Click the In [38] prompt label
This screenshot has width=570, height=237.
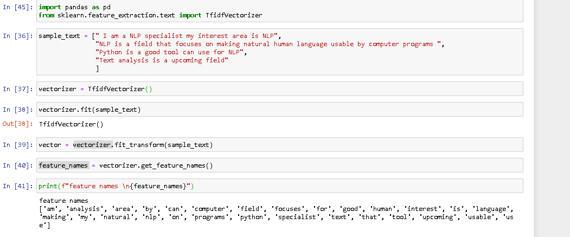click(18, 110)
